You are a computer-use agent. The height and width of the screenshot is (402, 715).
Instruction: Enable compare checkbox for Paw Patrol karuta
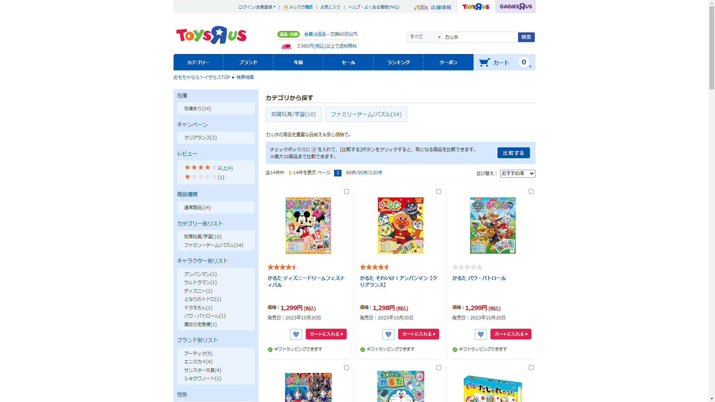531,191
